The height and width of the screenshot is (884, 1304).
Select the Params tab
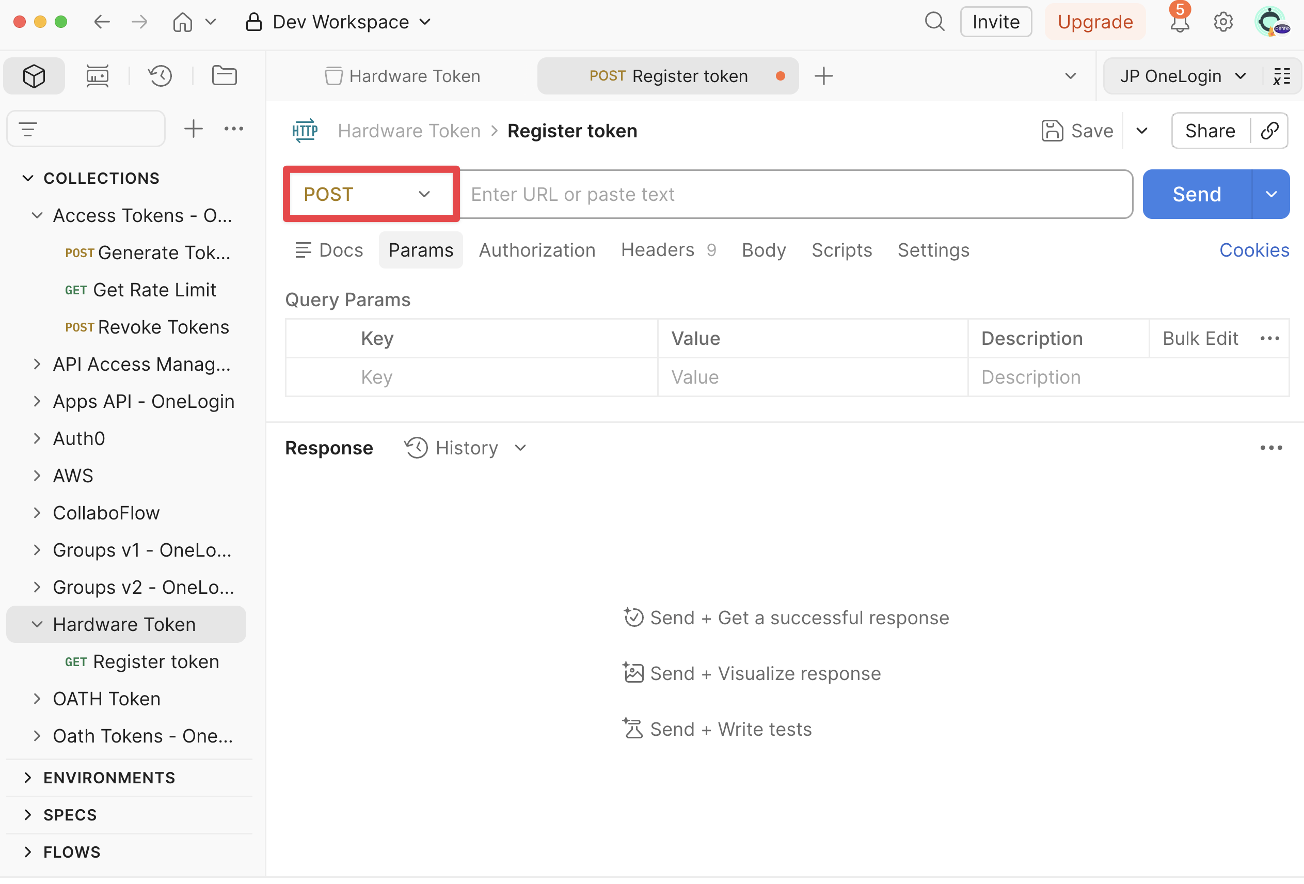421,250
